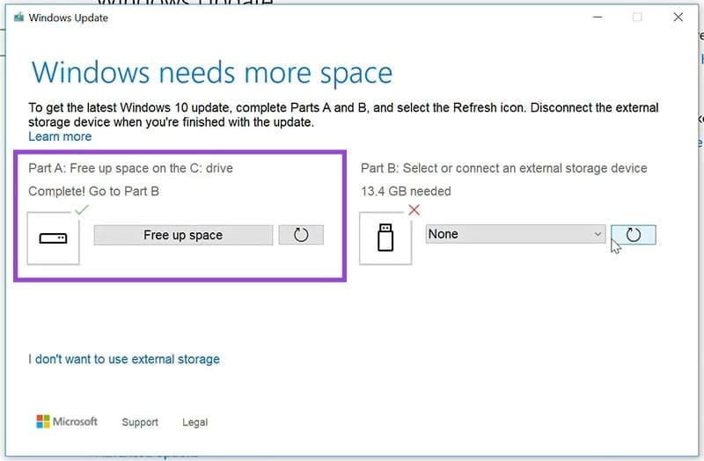The height and width of the screenshot is (461, 704).
Task: Click the Windows needs more space heading
Action: [x=212, y=72]
